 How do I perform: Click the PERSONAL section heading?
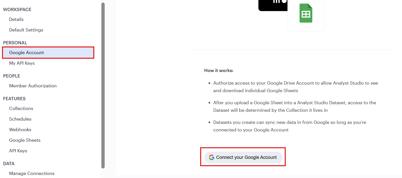pos(15,43)
